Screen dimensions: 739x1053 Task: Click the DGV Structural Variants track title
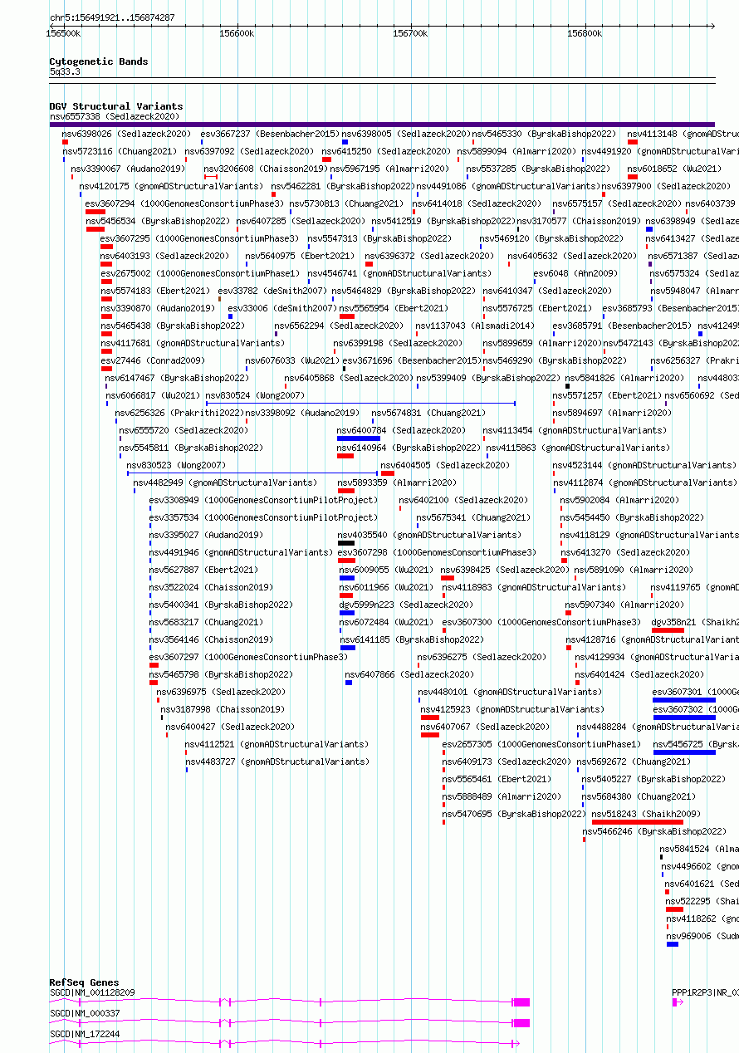coord(115,106)
